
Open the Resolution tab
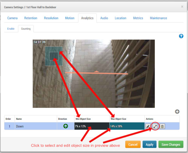(x=51, y=18)
